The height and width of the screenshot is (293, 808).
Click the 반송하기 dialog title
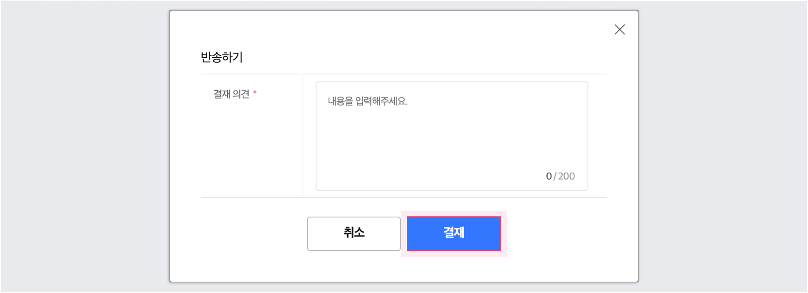pos(222,57)
